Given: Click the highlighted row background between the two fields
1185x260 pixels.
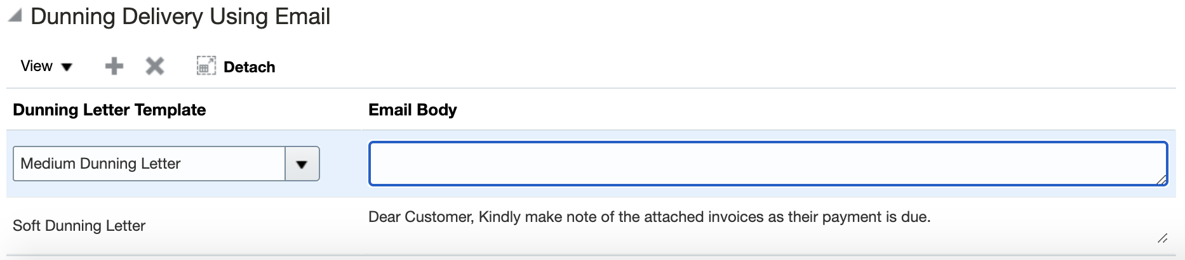Looking at the screenshot, I should (x=344, y=164).
